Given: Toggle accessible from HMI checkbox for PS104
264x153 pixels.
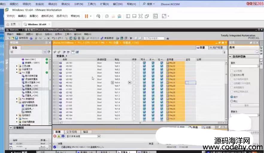Looking at the screenshot, I should [144, 119].
